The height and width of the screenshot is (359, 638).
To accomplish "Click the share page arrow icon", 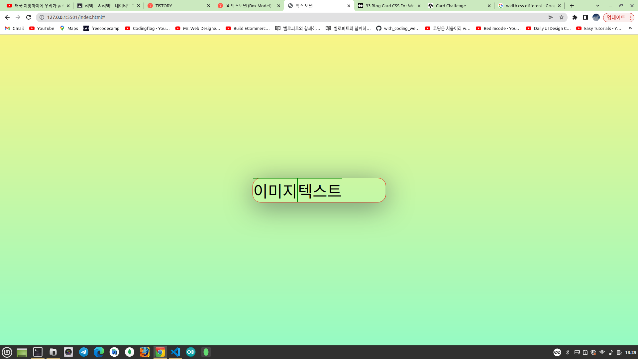I will tap(551, 17).
